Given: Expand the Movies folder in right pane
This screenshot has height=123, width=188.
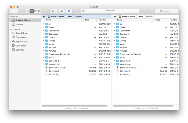Looking at the screenshot, I should coord(114,41).
